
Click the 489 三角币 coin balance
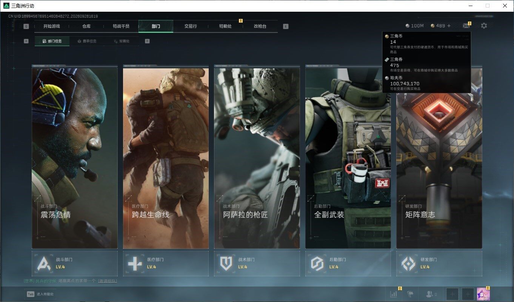(438, 26)
